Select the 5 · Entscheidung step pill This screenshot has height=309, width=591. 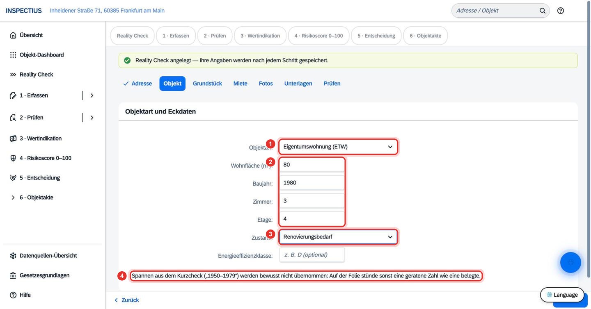[376, 36]
